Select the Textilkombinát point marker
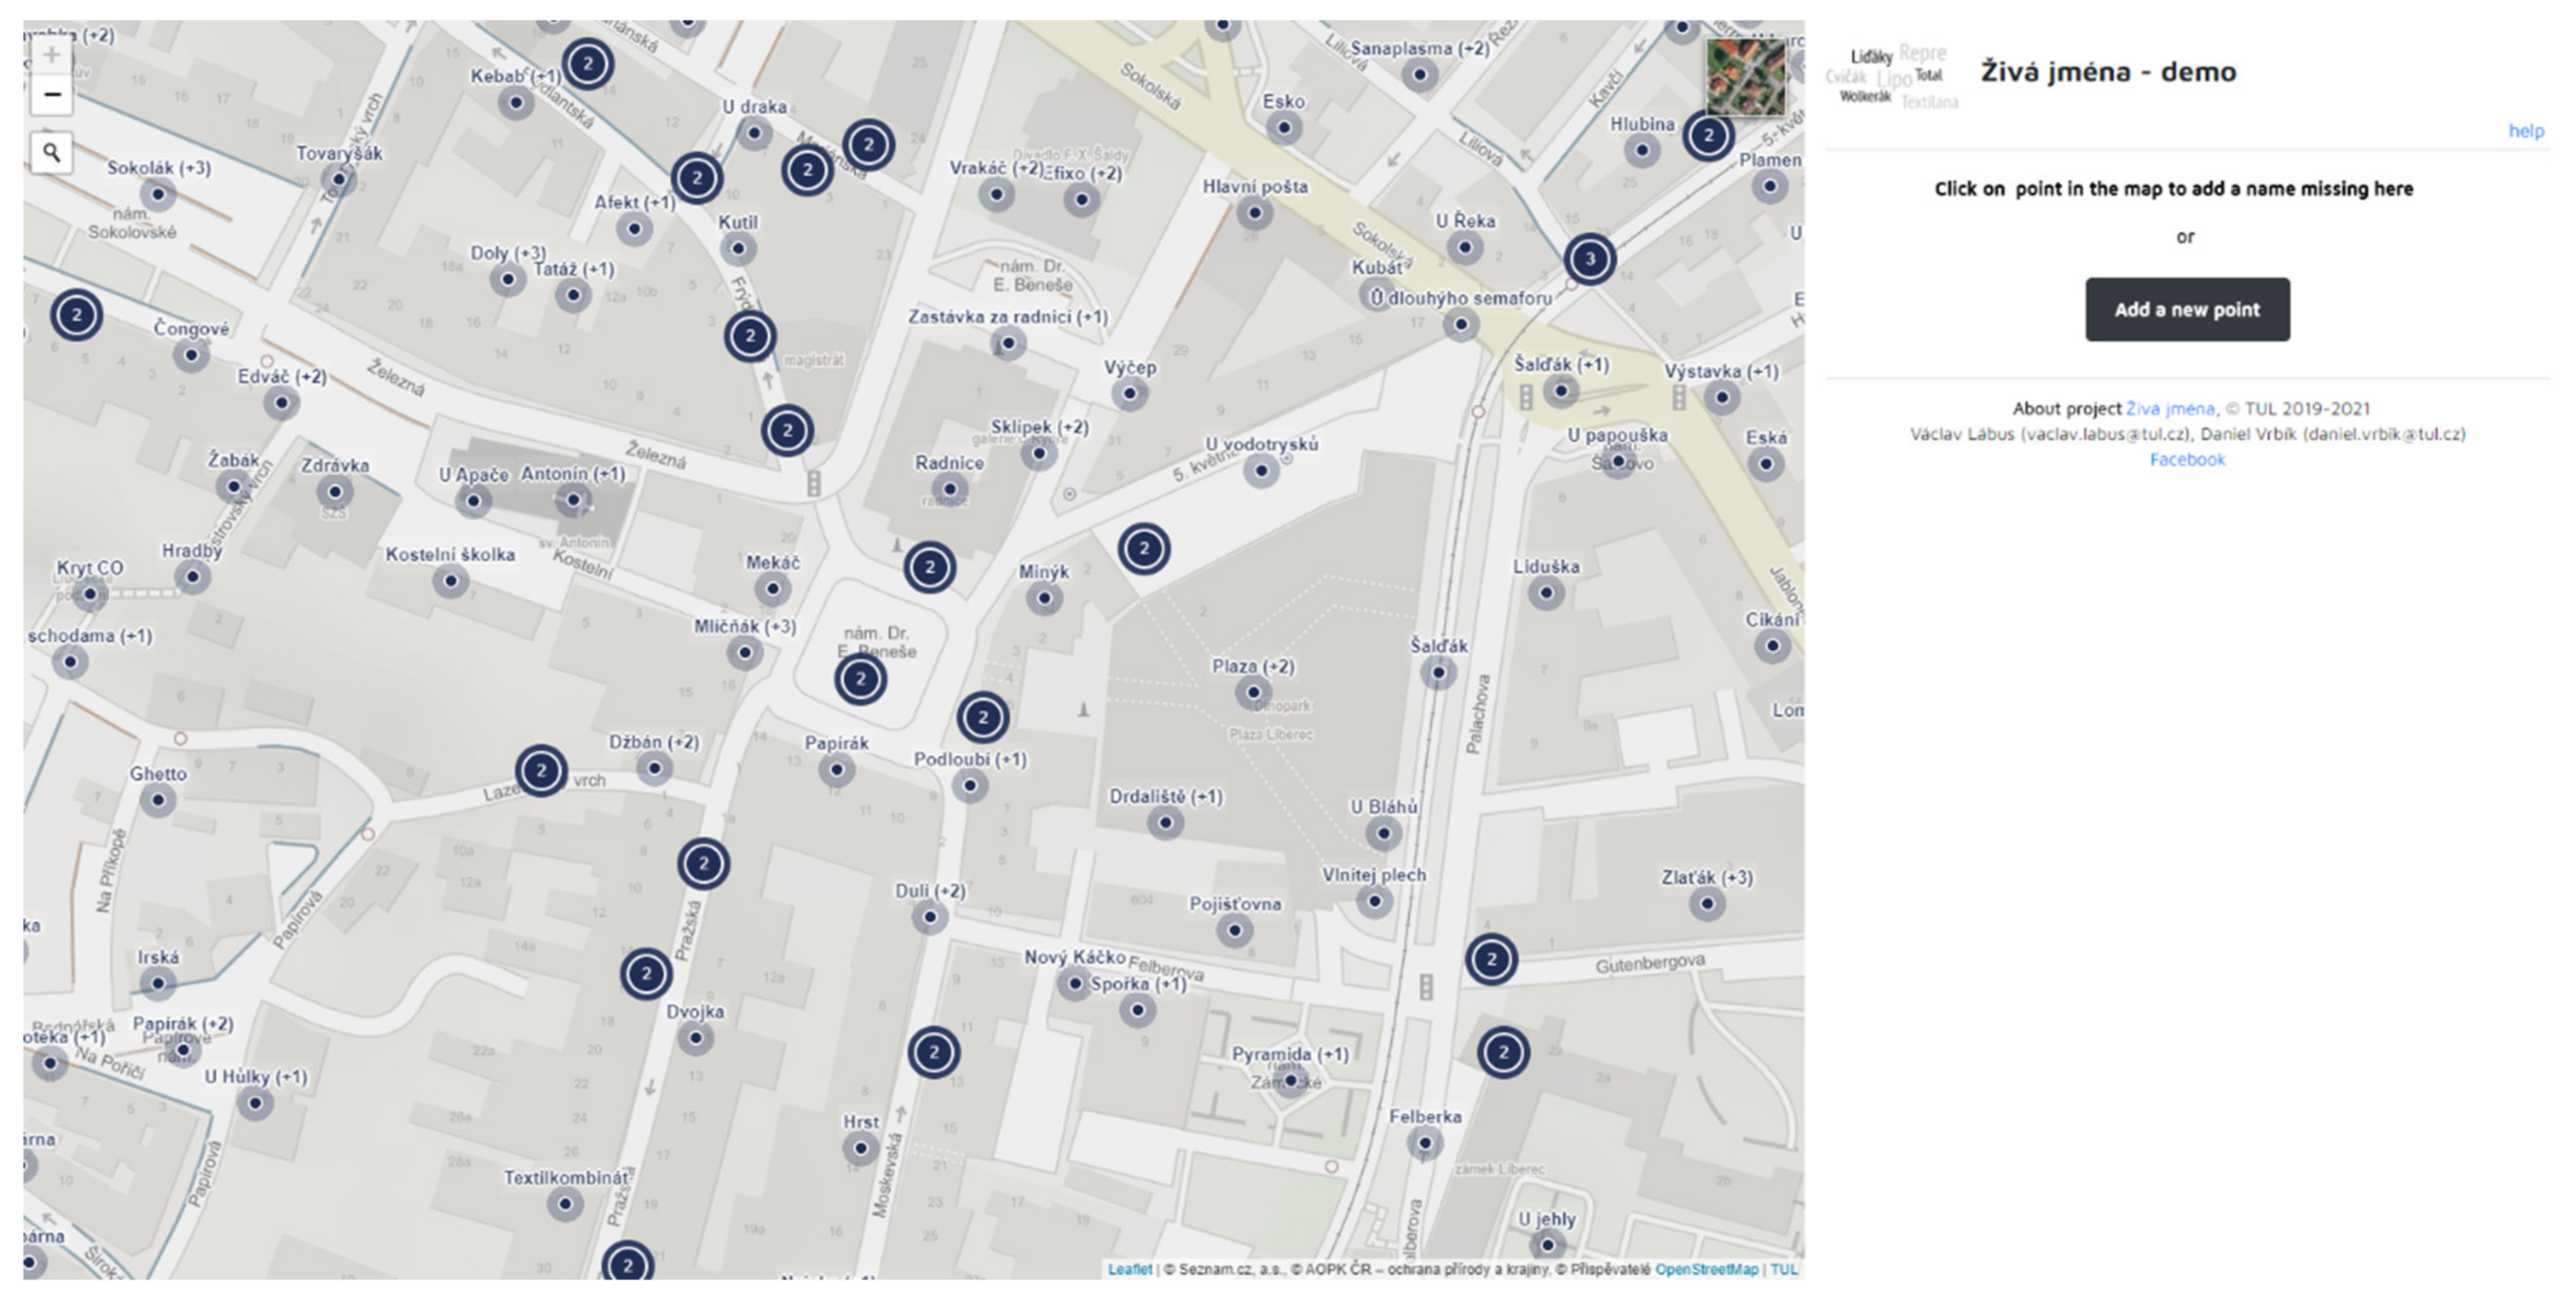2576x1300 pixels. coord(565,1204)
